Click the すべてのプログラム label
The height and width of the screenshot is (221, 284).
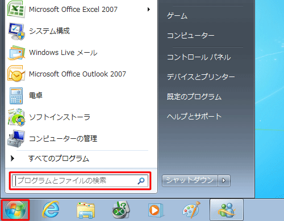coord(59,158)
